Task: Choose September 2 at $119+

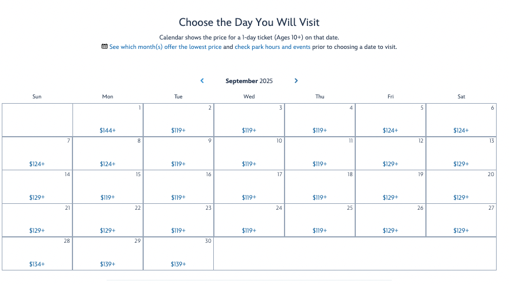Action: coord(179,120)
